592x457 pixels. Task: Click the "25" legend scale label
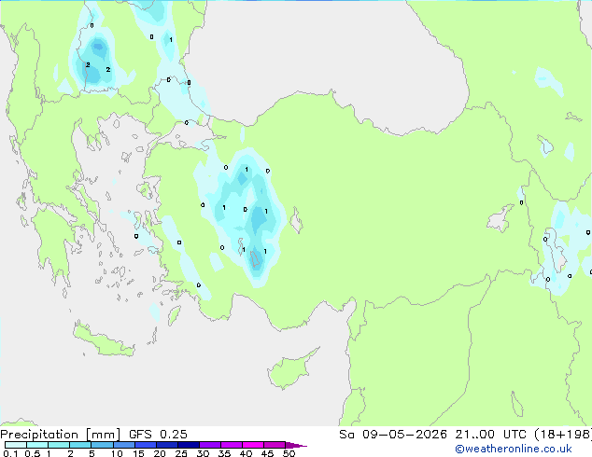point(181,453)
